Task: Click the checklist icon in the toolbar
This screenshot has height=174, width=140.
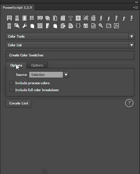Action: (32, 18)
